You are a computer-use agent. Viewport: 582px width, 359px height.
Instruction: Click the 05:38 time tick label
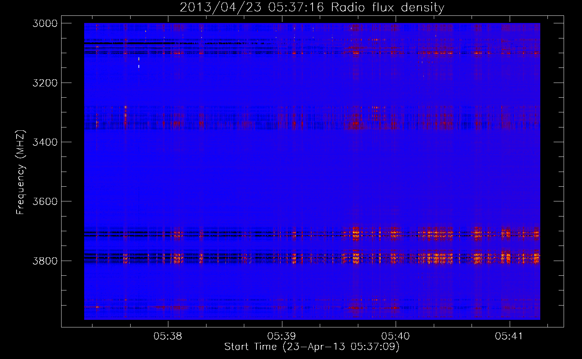tap(168, 336)
